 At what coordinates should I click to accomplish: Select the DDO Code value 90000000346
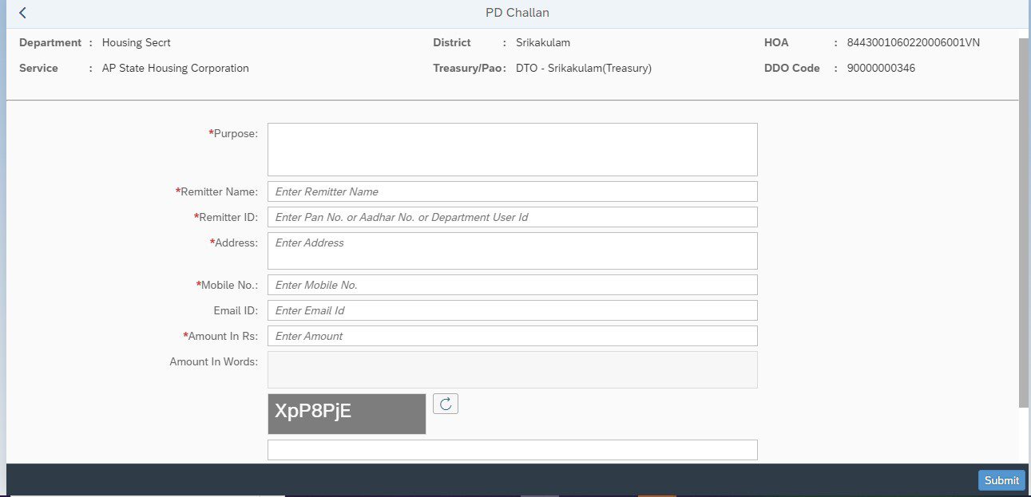click(x=881, y=68)
